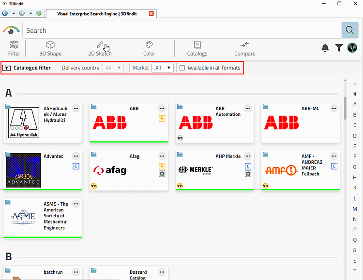Click the C icon on Advantec card

76,166
